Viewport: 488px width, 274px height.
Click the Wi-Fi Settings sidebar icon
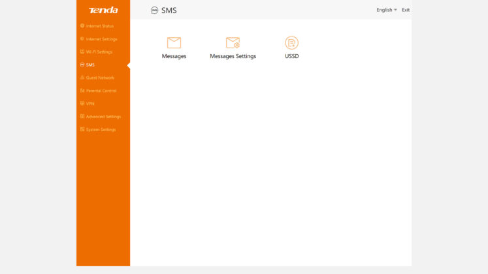click(82, 52)
